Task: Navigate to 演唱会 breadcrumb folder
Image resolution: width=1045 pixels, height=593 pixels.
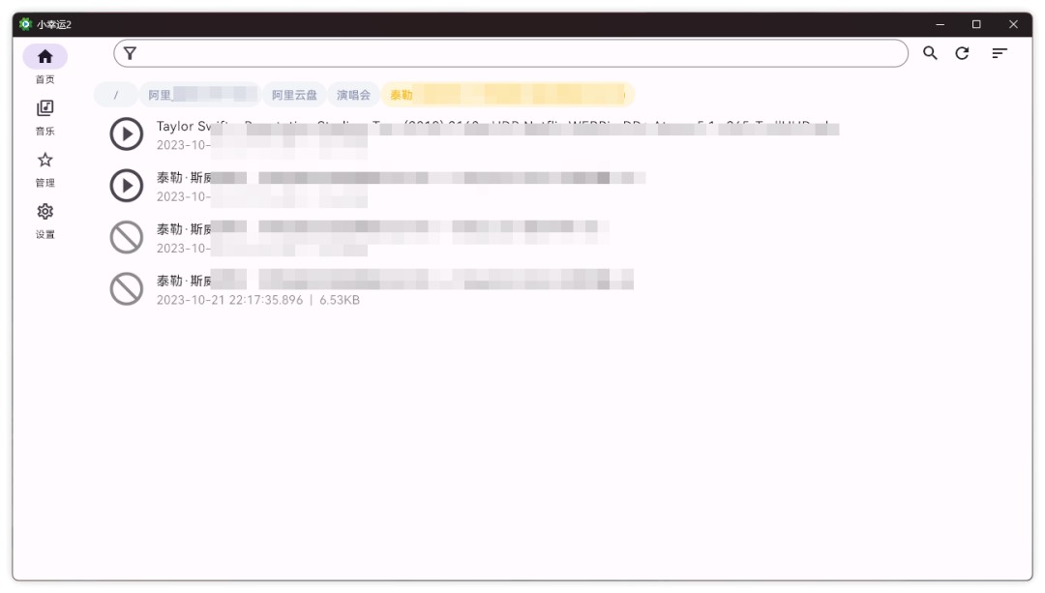Action: 353,95
